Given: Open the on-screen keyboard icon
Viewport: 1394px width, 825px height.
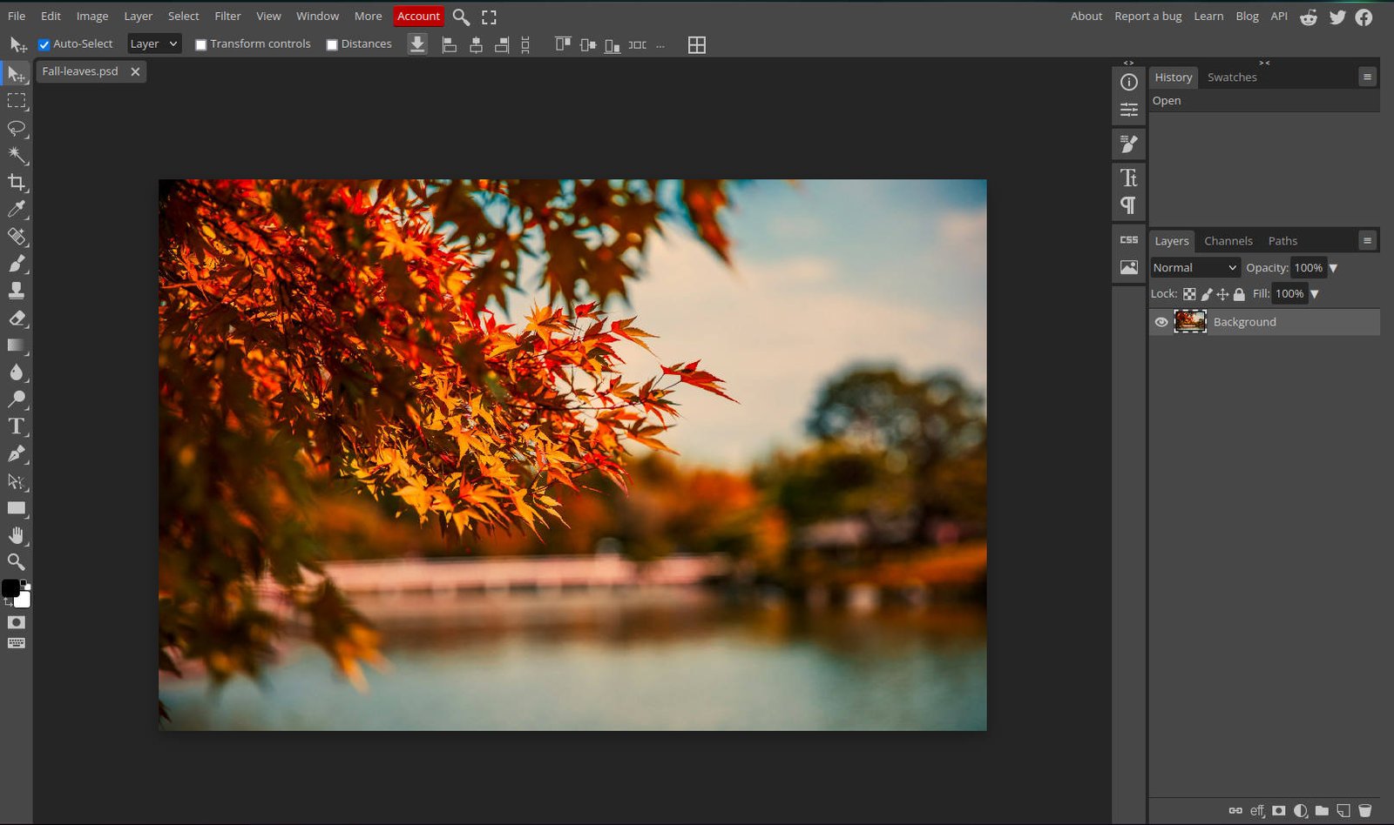Looking at the screenshot, I should (17, 644).
